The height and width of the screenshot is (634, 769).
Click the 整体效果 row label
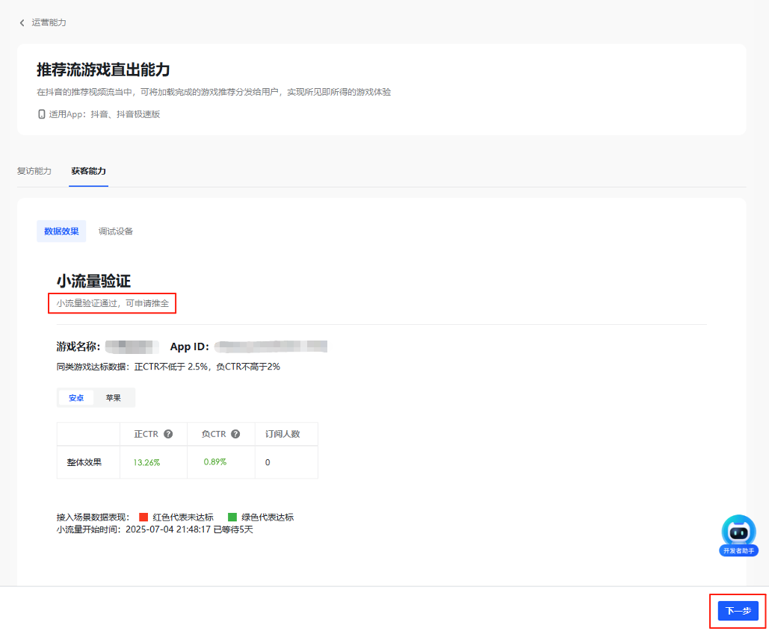click(x=78, y=462)
